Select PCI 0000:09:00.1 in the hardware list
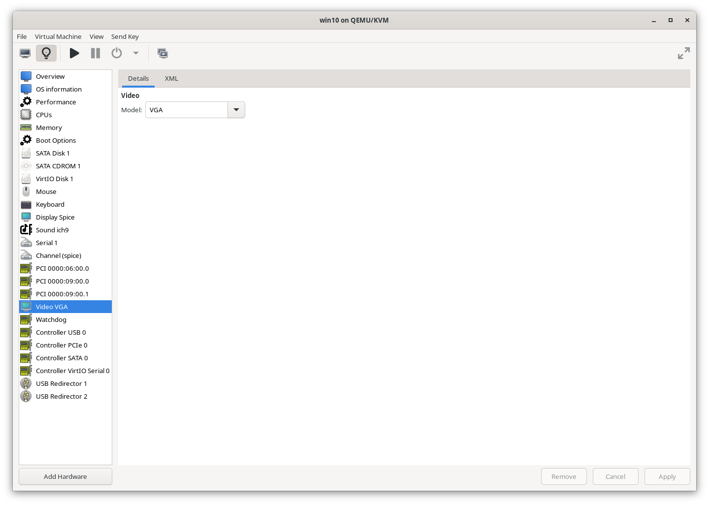 pos(65,294)
